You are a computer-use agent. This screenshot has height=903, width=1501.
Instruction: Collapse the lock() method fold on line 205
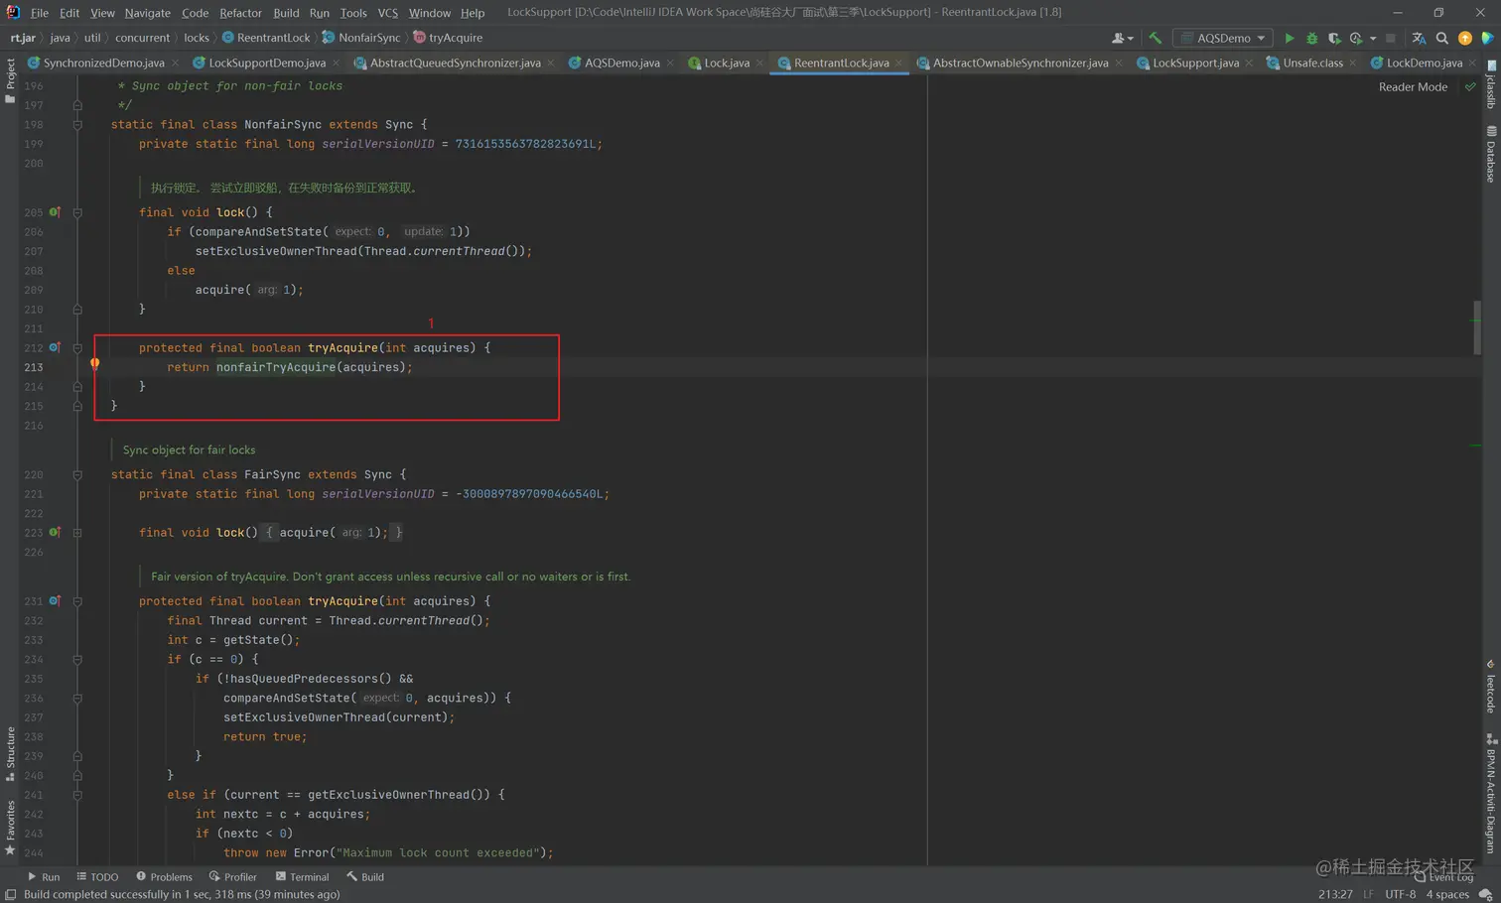(x=77, y=212)
